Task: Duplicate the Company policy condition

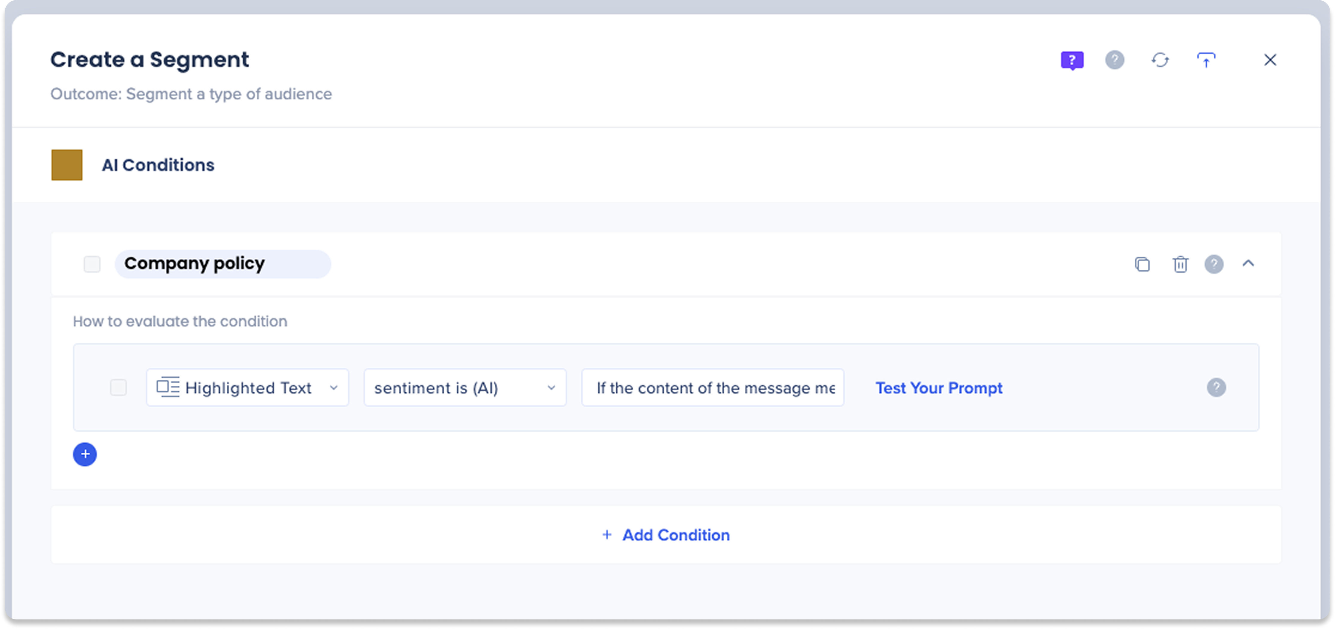Action: tap(1142, 264)
